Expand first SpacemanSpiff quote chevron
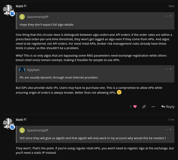This screenshot has width=178, height=160. point(166,16)
